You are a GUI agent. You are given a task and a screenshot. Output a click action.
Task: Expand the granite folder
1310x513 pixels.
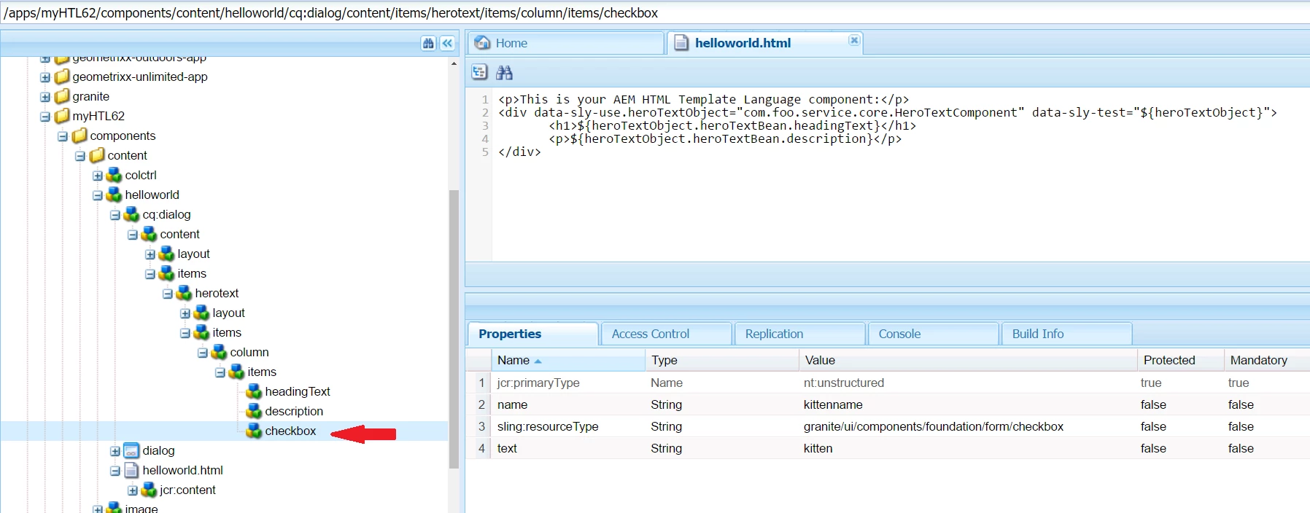tap(45, 97)
